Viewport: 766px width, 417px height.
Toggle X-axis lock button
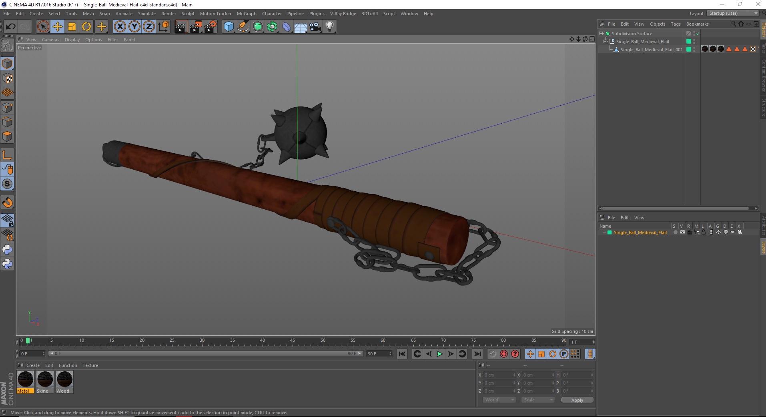(120, 27)
